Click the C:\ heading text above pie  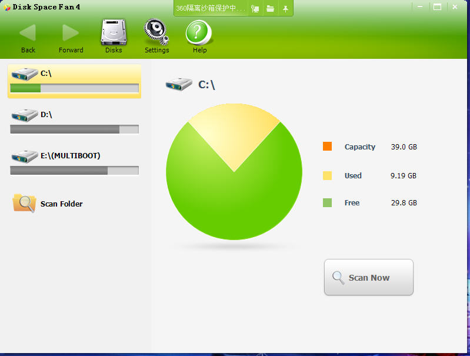[x=206, y=85]
